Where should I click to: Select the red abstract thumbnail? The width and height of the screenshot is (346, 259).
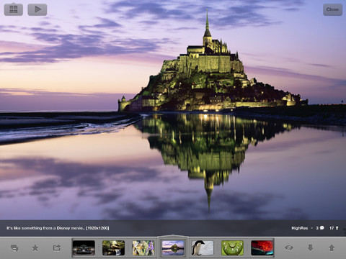262,247
